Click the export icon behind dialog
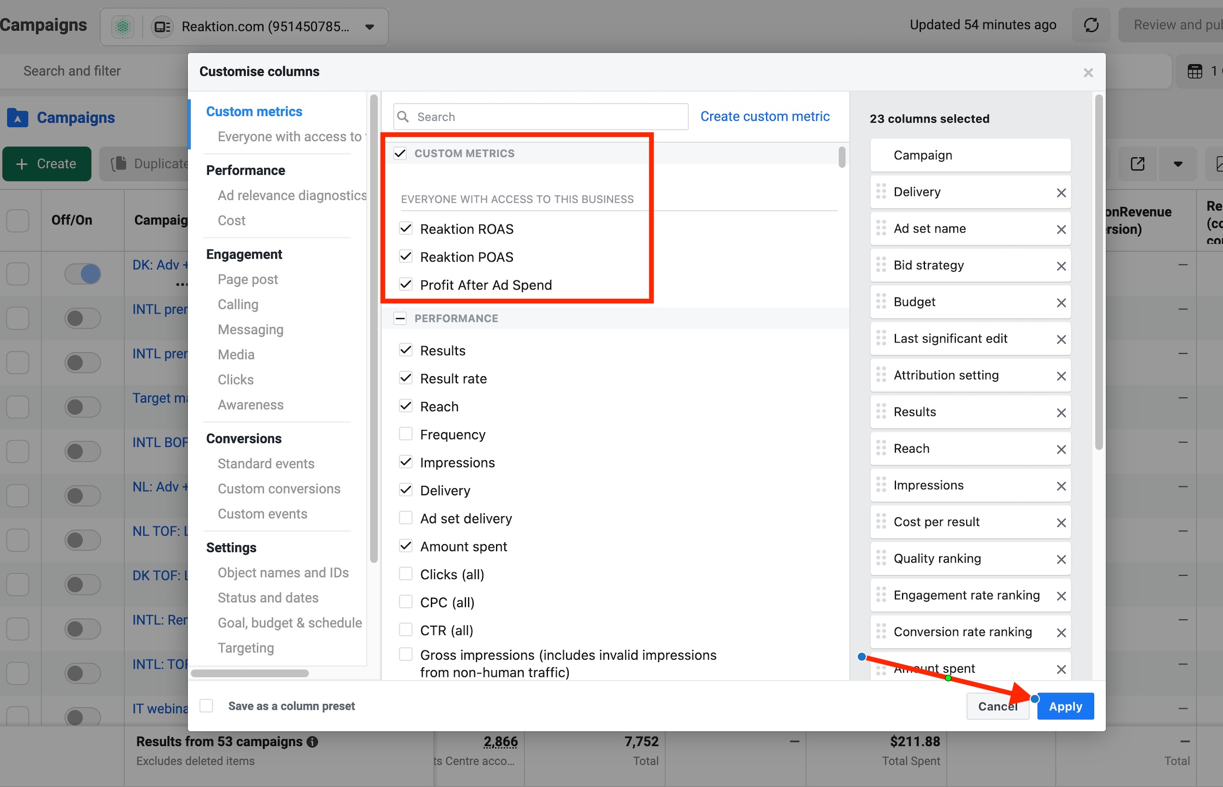Viewport: 1223px width, 787px height. [1137, 164]
